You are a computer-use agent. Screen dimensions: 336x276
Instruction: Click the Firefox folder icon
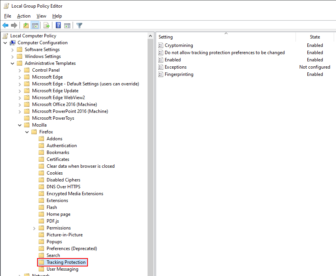34,132
